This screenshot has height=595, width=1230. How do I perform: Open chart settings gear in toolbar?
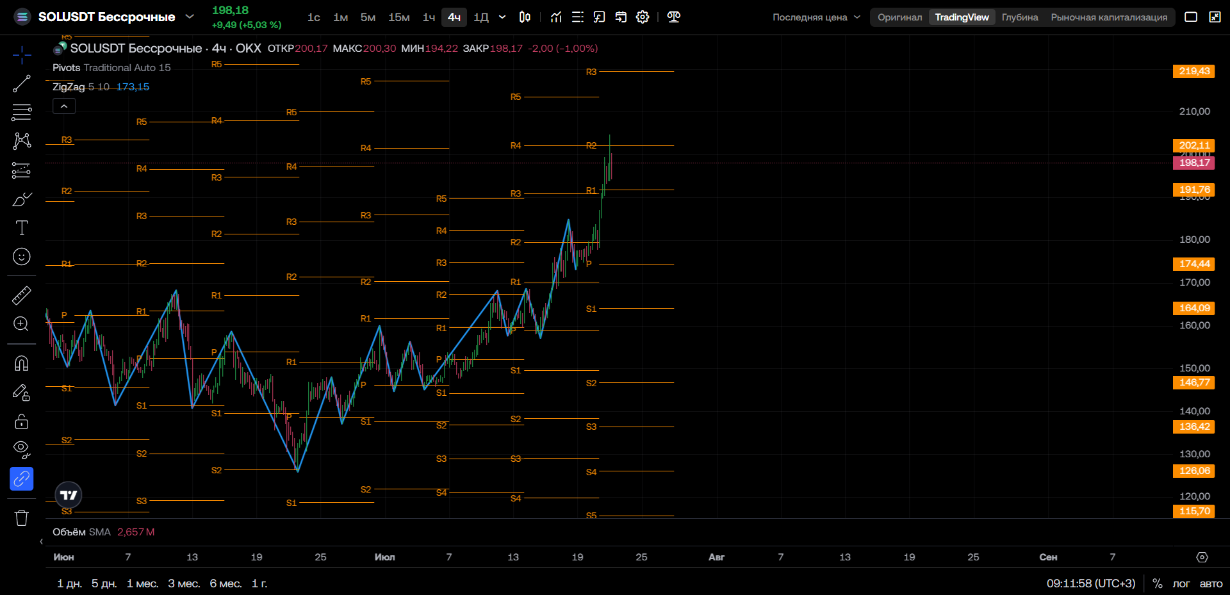pyautogui.click(x=643, y=17)
